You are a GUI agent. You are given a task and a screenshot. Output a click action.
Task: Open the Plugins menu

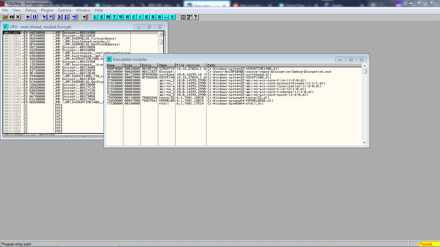click(x=47, y=10)
